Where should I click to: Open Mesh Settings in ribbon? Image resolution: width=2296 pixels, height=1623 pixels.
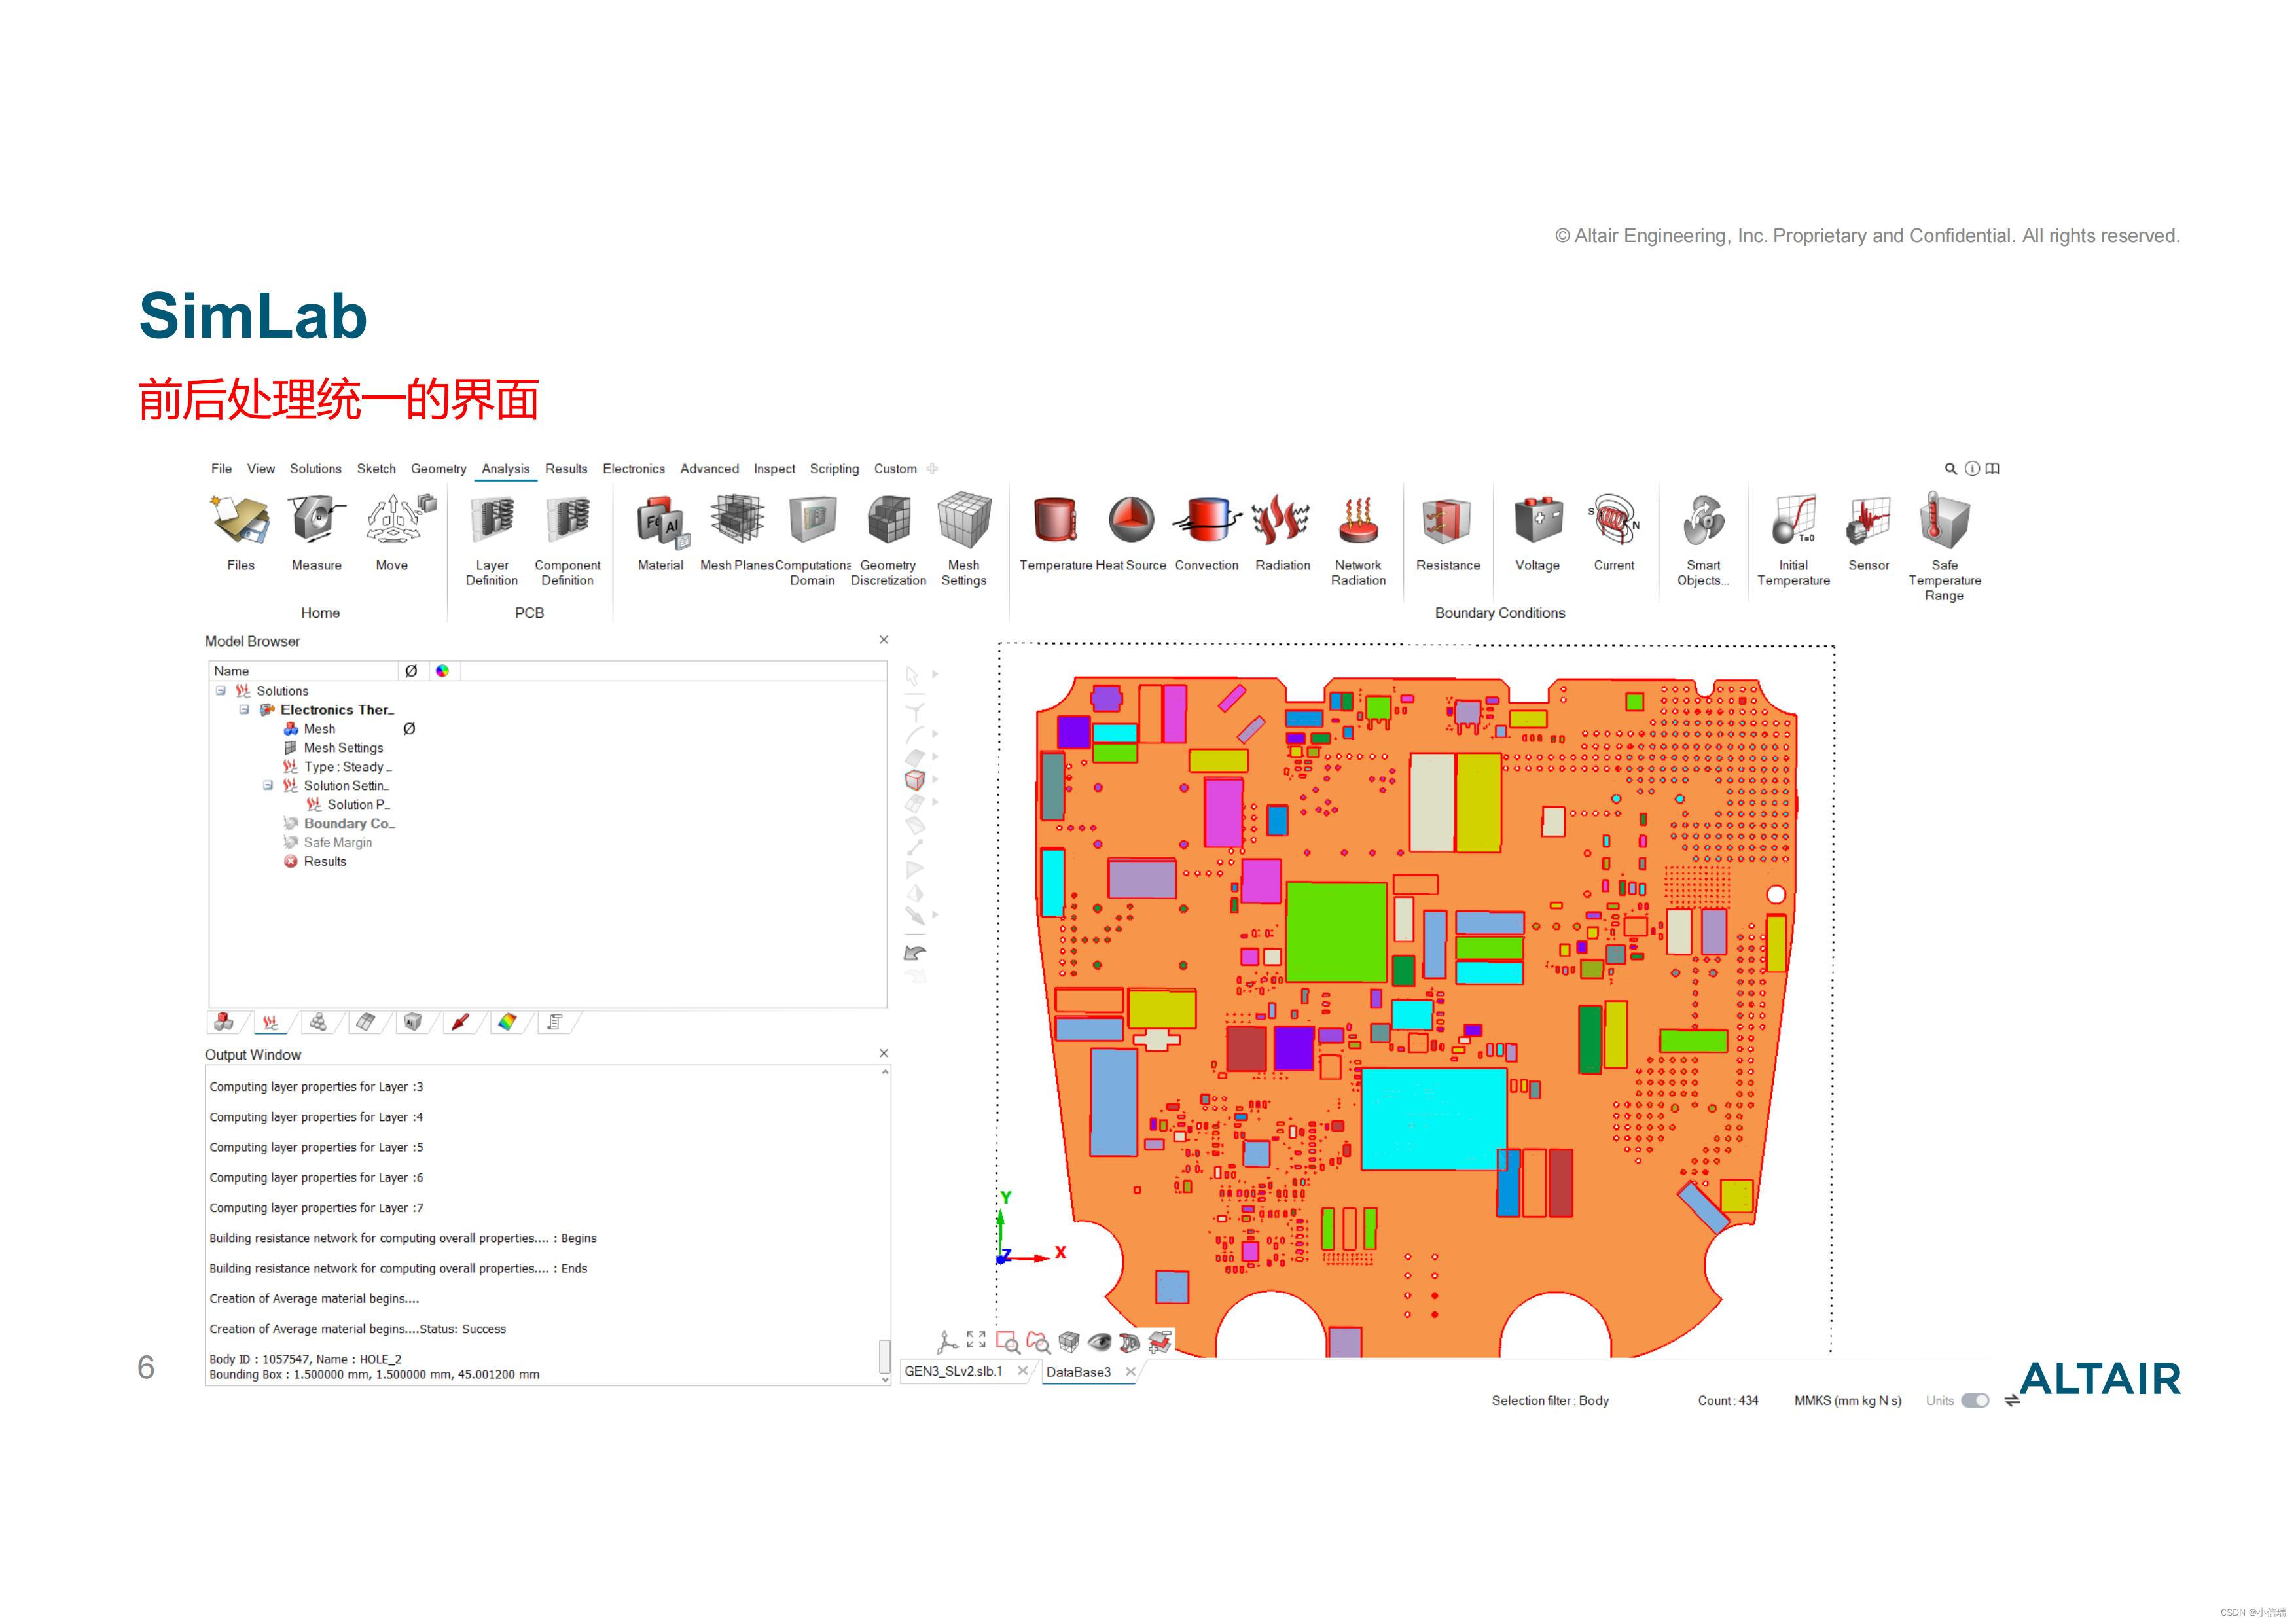[x=964, y=540]
